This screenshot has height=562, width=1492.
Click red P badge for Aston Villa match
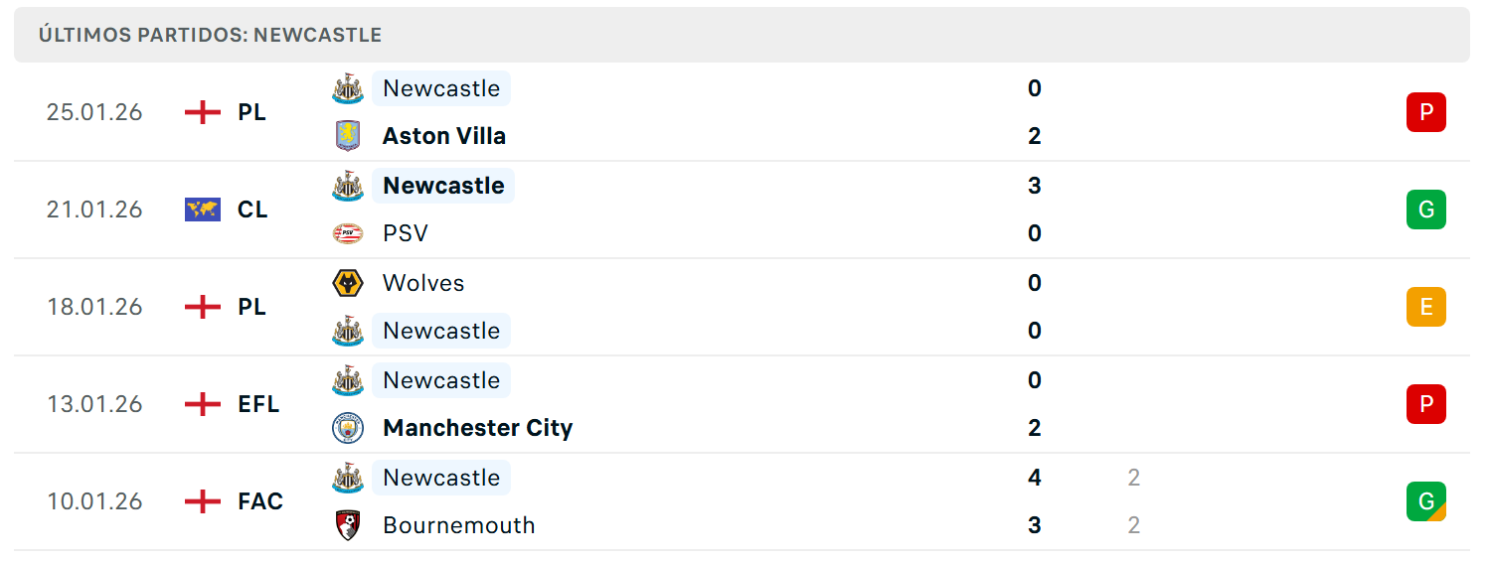coord(1425,112)
